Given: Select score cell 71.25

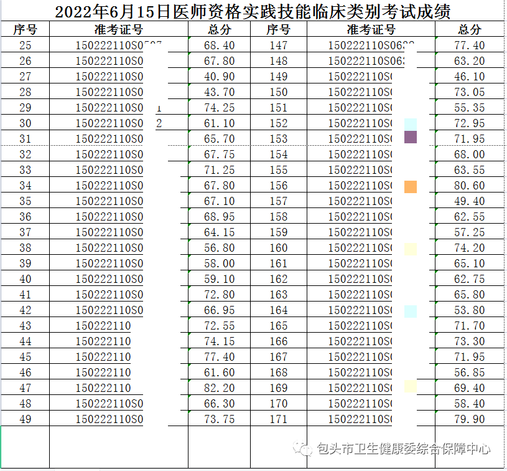Looking at the screenshot, I should coord(219,169).
